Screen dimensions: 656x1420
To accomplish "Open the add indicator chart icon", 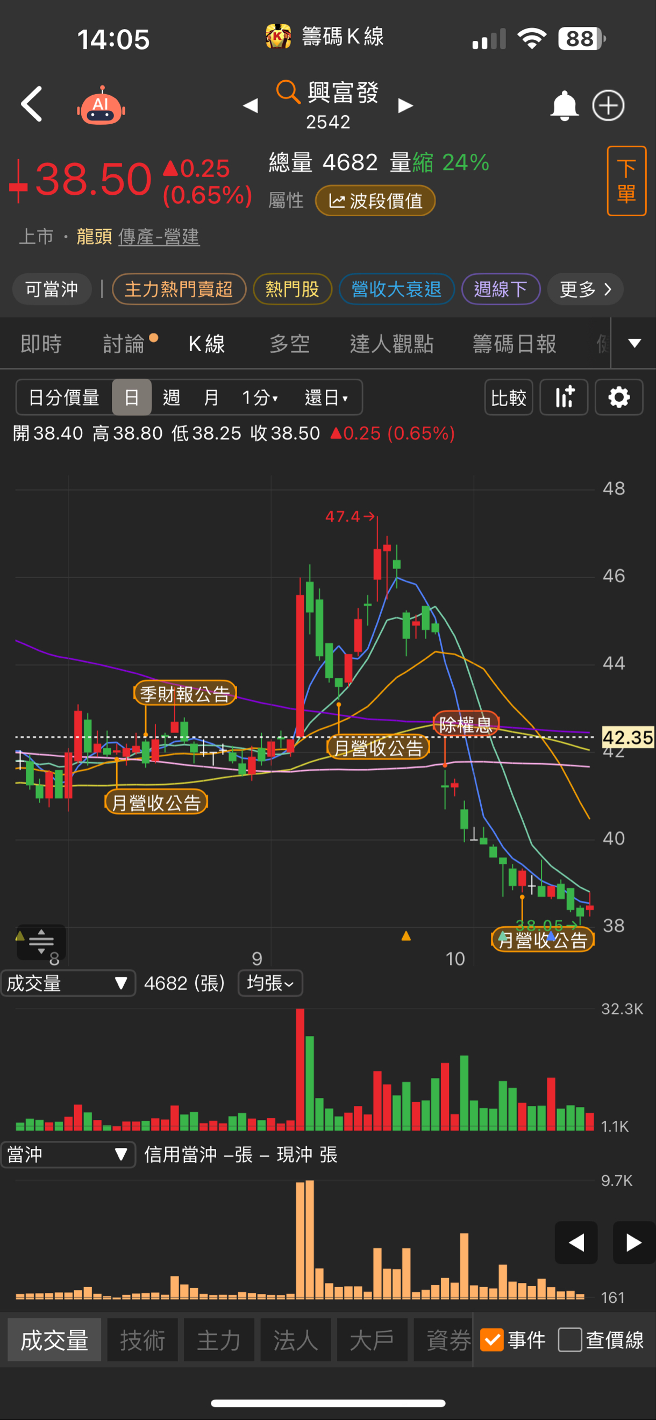I will pyautogui.click(x=564, y=397).
